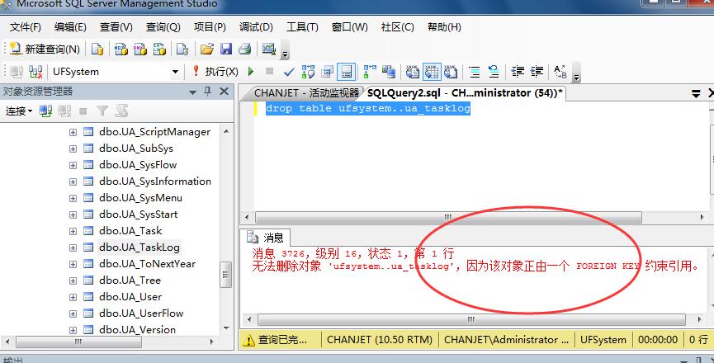Click Display Estimated Execution Plan icon

(308, 72)
